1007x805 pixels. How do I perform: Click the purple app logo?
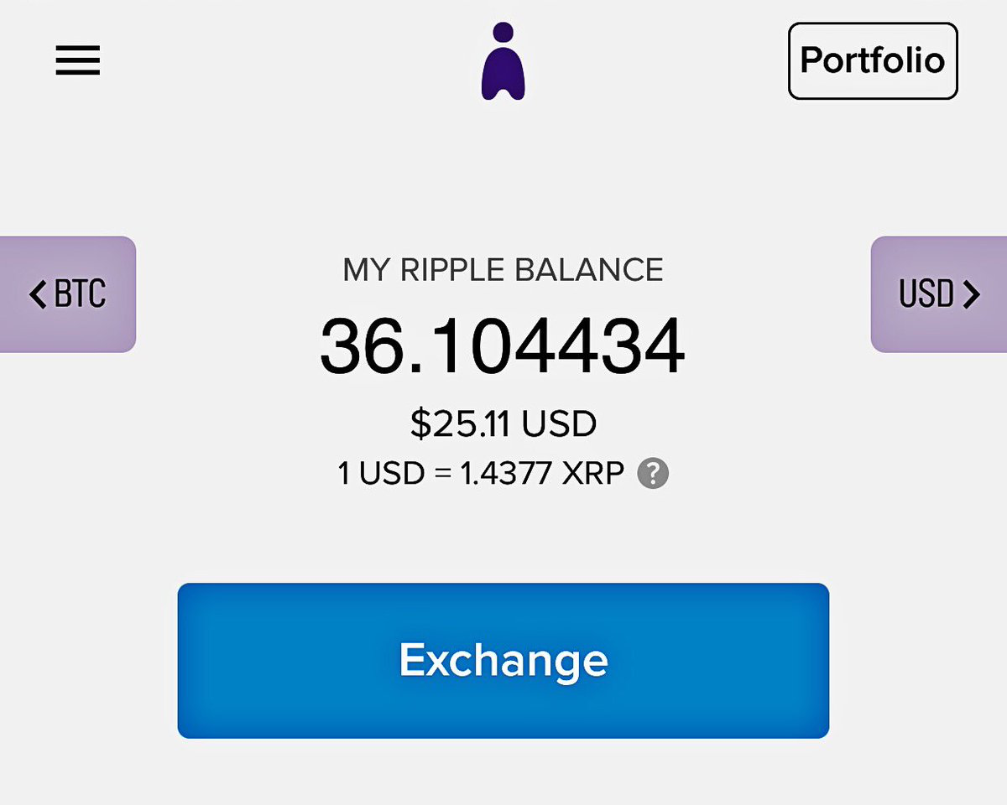pos(503,62)
